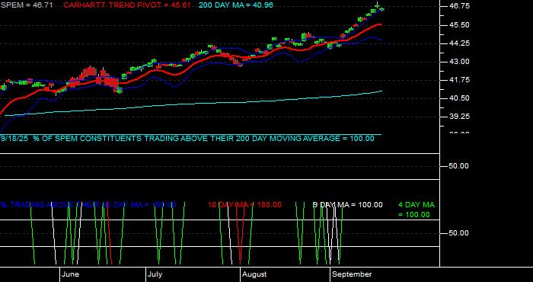The image size is (533, 282).
Task: Click the 41.75 price axis value
Action: point(458,80)
